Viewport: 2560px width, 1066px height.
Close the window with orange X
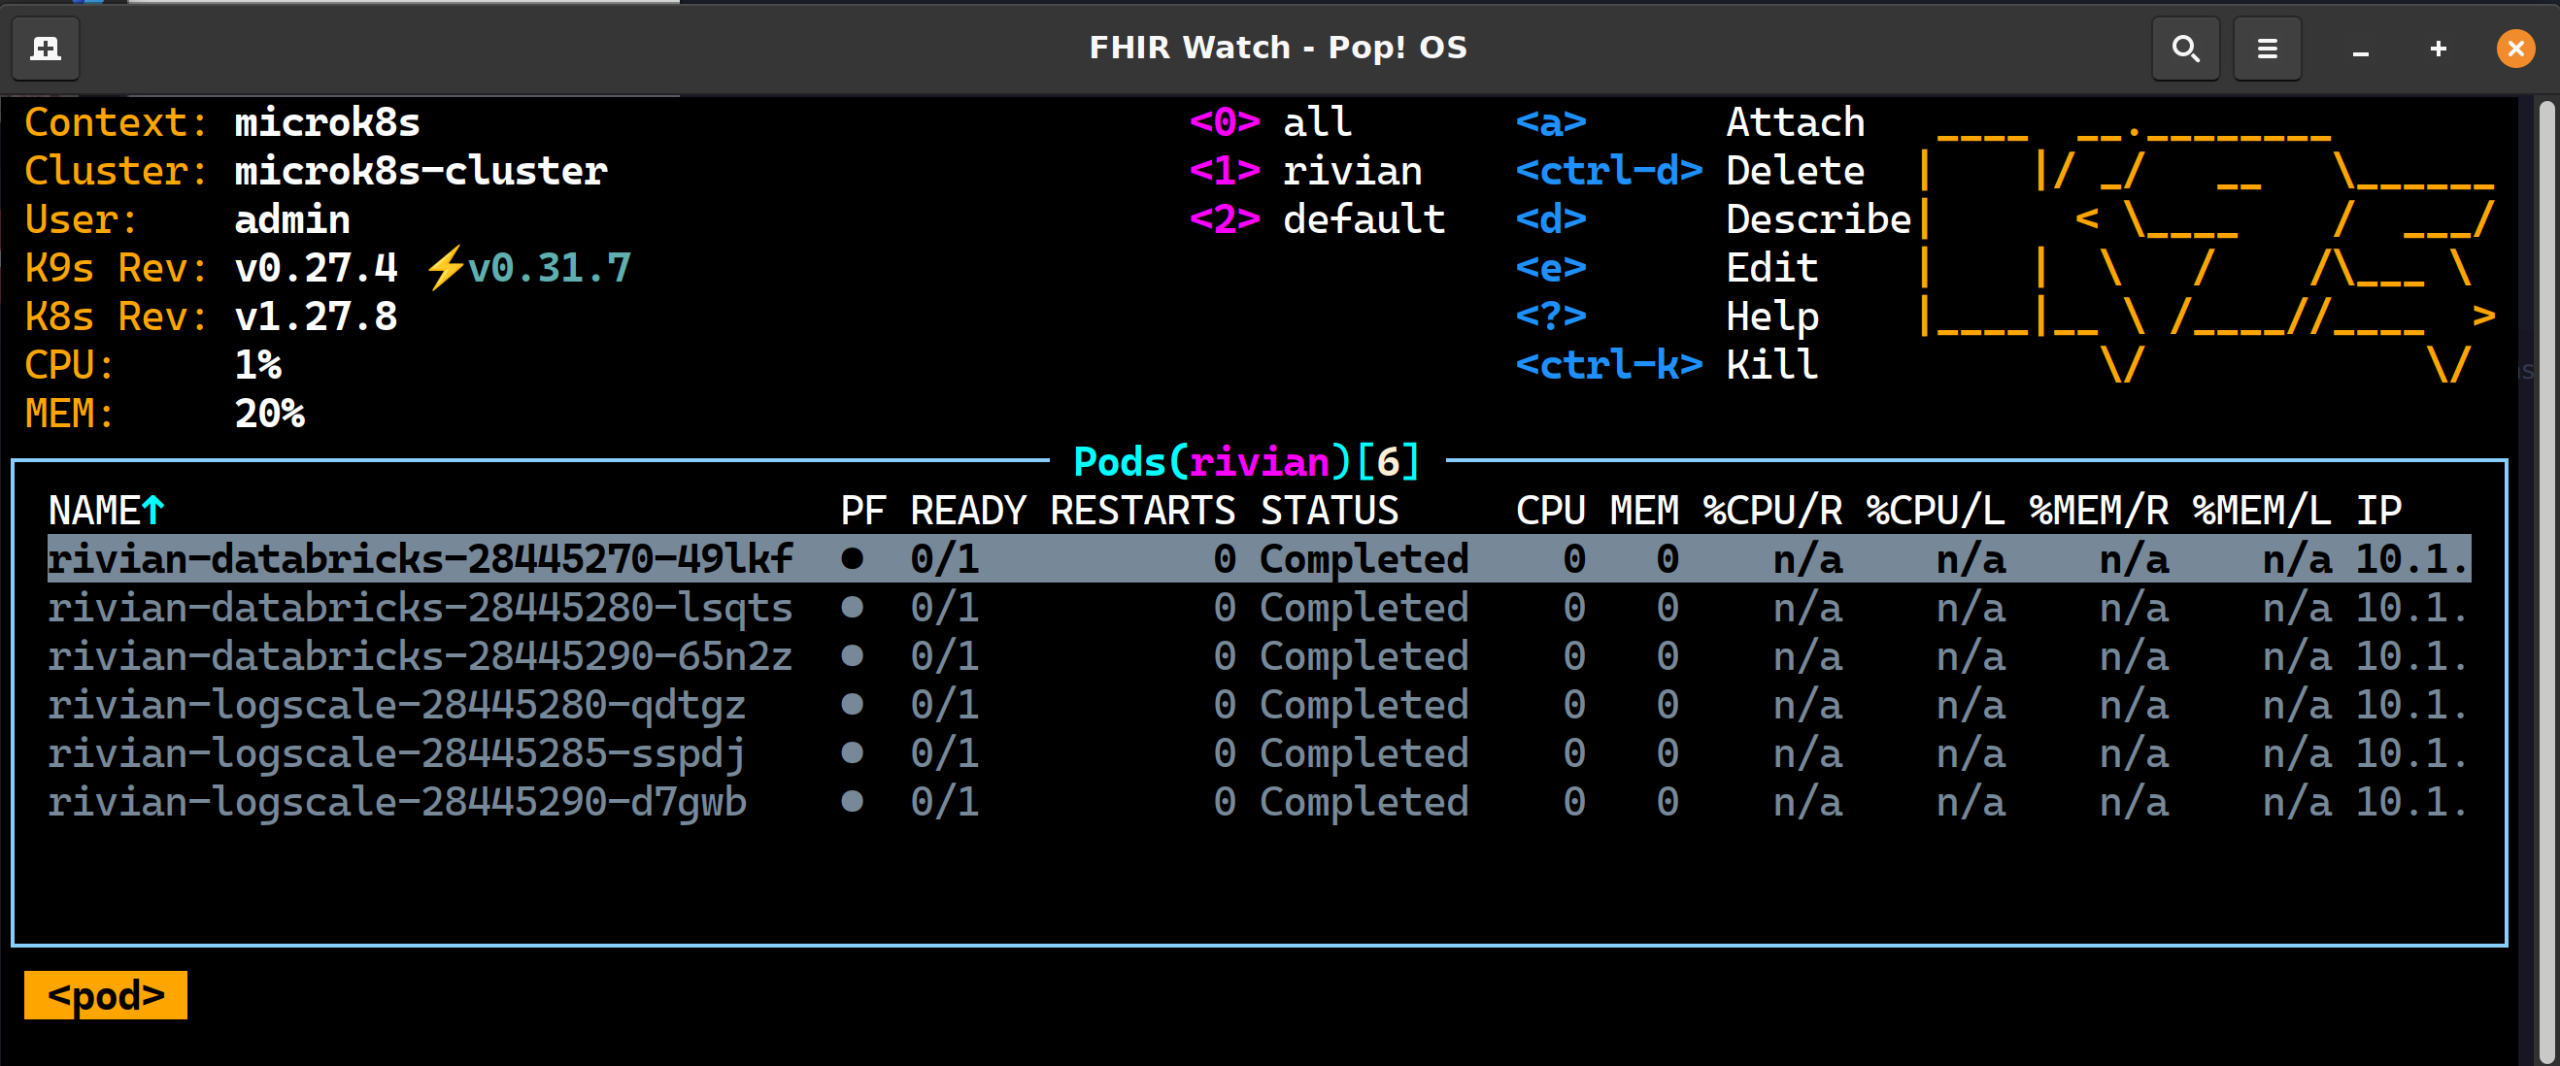point(2515,48)
